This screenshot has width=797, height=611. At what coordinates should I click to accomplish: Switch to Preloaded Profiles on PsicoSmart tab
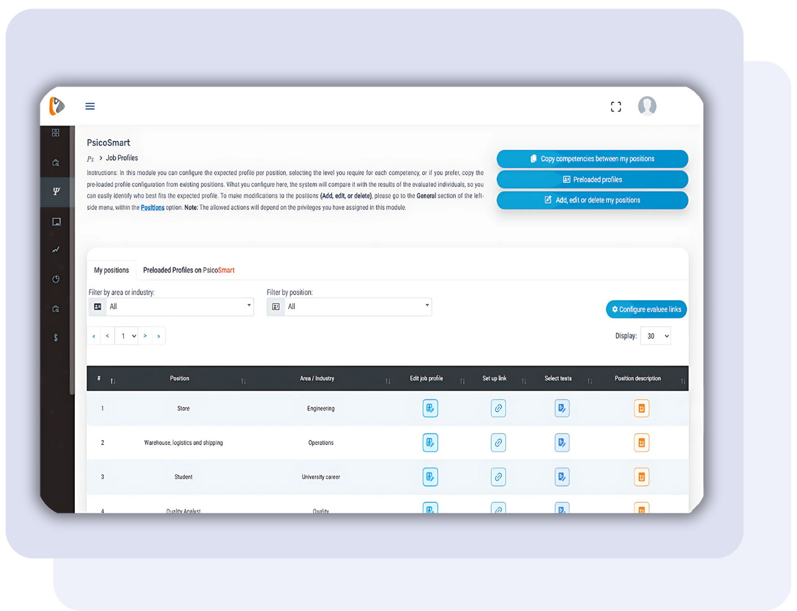(x=188, y=270)
